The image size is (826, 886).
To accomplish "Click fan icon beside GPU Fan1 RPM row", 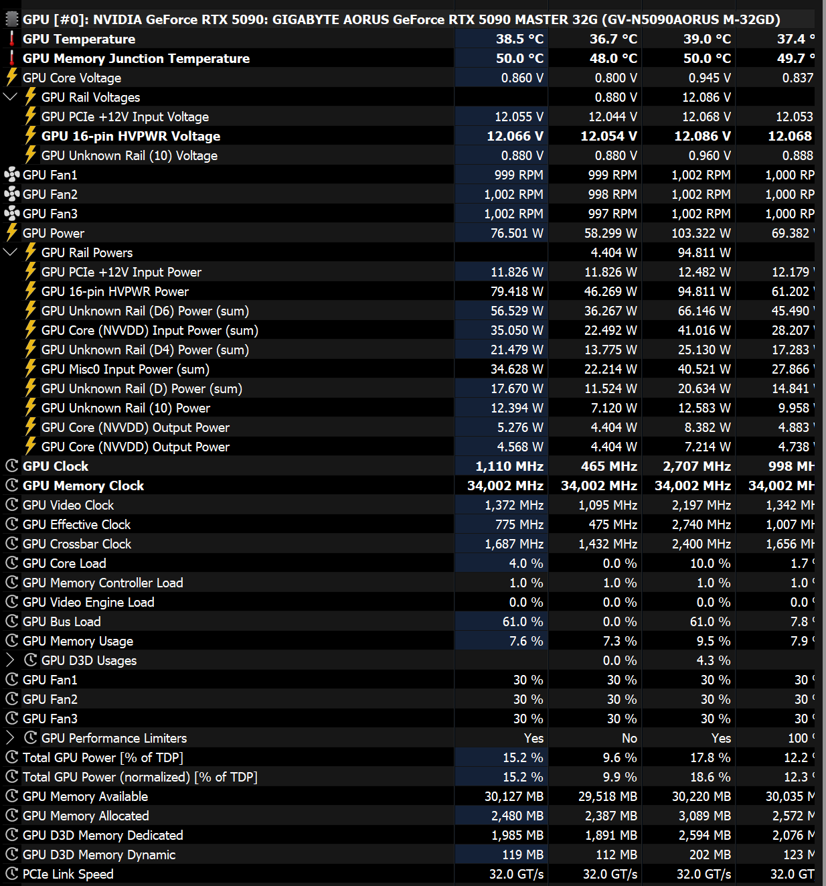I will [x=11, y=175].
